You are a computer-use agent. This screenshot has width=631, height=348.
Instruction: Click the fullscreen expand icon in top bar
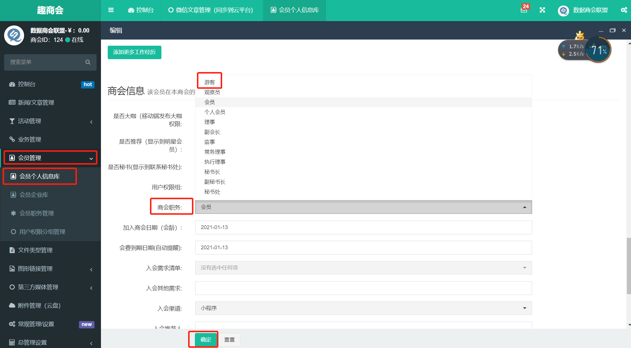542,10
